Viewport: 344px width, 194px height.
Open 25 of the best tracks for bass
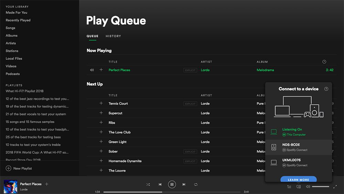tap(33, 137)
